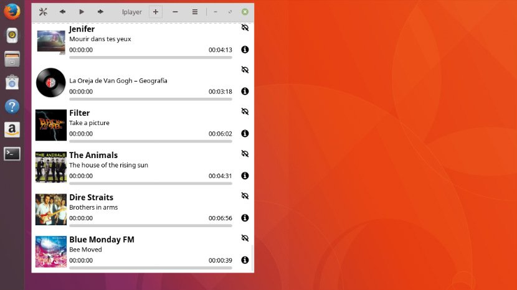517x290 pixels.
Task: Toggle the crossed-eye icon for Jenifer
Action: [245, 27]
